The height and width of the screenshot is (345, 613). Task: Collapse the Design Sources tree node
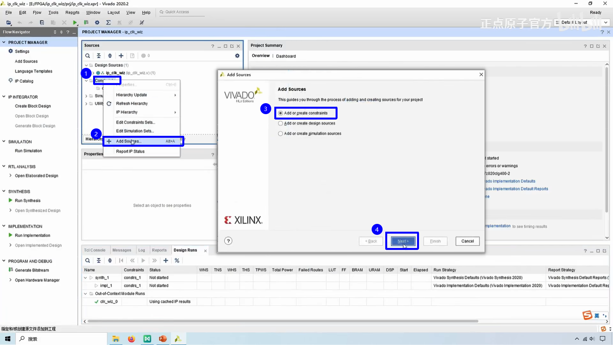(x=86, y=65)
